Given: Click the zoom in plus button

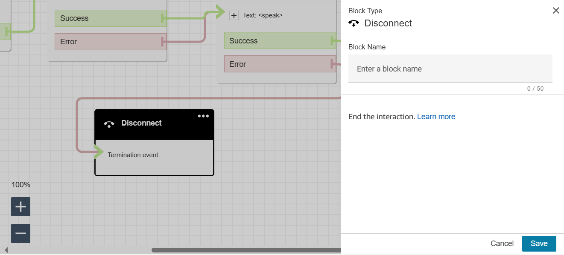Looking at the screenshot, I should pyautogui.click(x=20, y=207).
